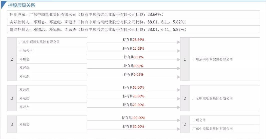Click 邓颖忠 holding 0.51% row
The image size is (266, 139).
pyautogui.click(x=24, y=59)
